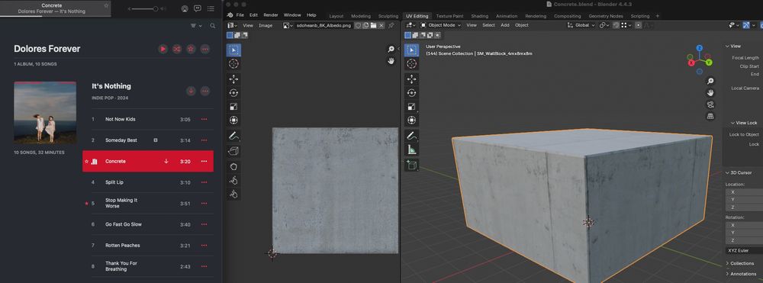Click image editor pan hand gizmo

coord(391,60)
